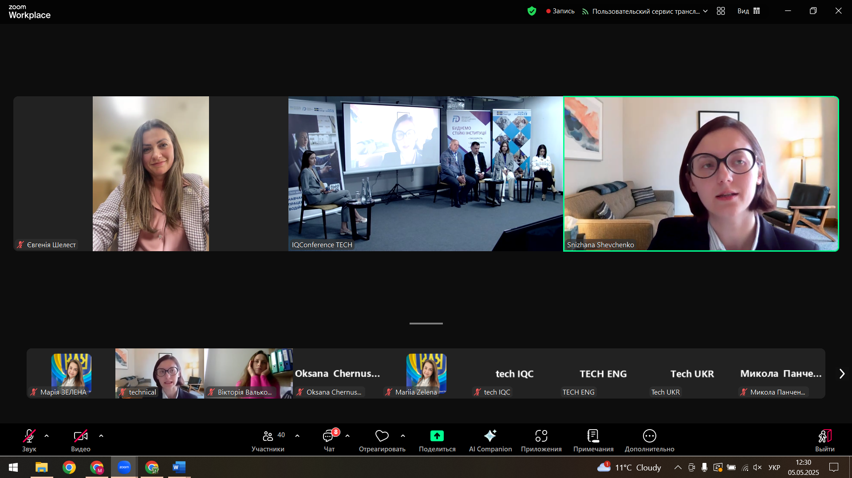This screenshot has height=478, width=852.
Task: Select Марія ЗЕЛЕНА thumbnail
Action: [x=71, y=373]
